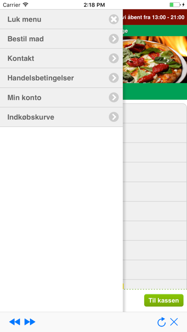The image size is (187, 332).
Task: Select Min konto menu text
Action: 24,98
